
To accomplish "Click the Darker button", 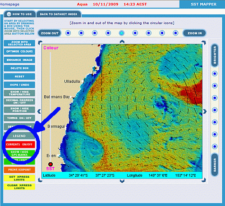I will pyautogui.click(x=215, y=165).
